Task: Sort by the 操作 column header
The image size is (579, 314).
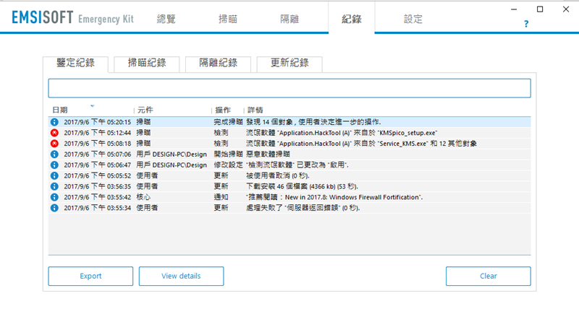Action: click(223, 110)
